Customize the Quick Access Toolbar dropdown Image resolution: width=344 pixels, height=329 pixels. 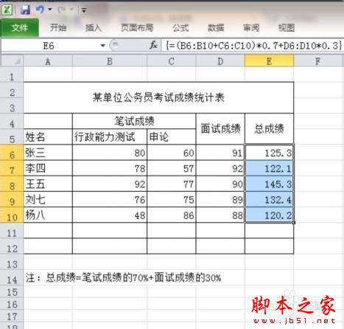pos(84,10)
